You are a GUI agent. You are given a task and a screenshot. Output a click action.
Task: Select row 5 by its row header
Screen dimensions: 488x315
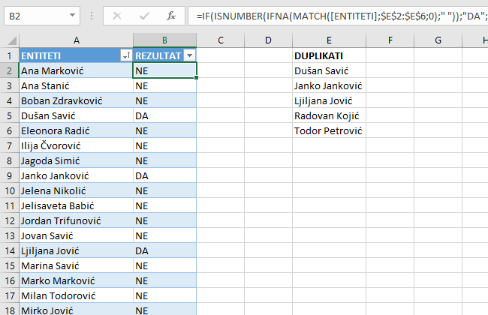(x=9, y=115)
